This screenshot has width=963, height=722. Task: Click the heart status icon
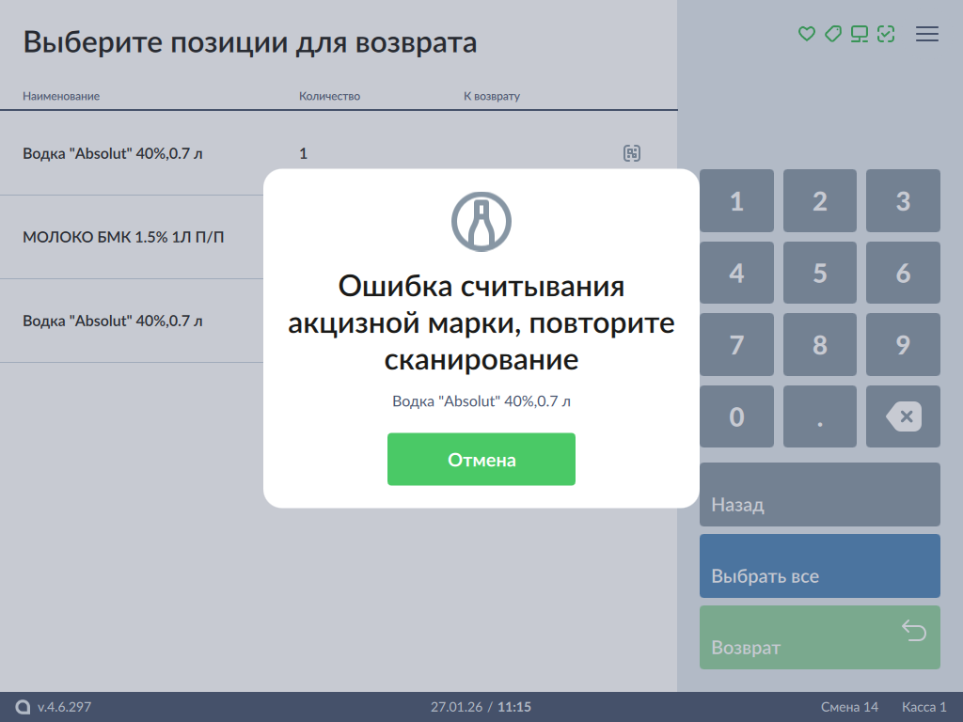click(x=806, y=34)
